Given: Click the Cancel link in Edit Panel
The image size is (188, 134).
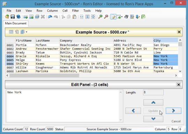Looking at the screenshot, I should point(176,121).
